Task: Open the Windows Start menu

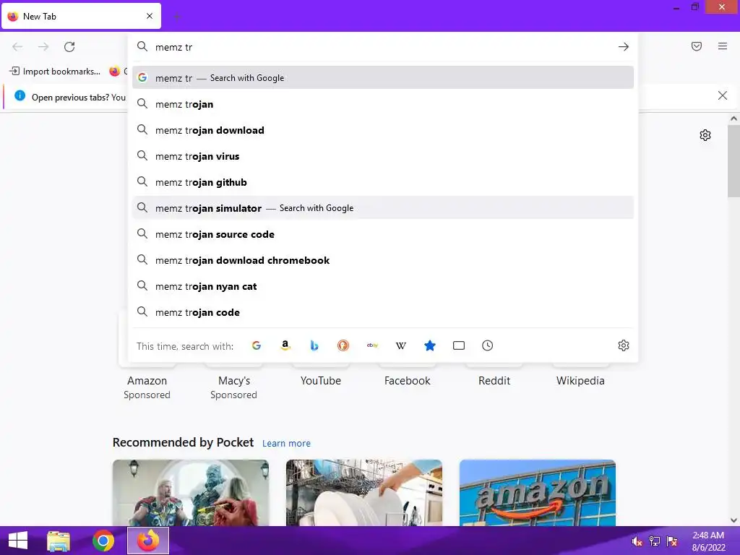Action: [18, 541]
